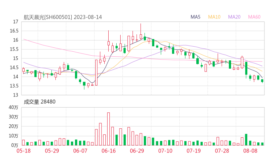Click the MA20 legend label
The image size is (268, 159).
tap(234, 17)
